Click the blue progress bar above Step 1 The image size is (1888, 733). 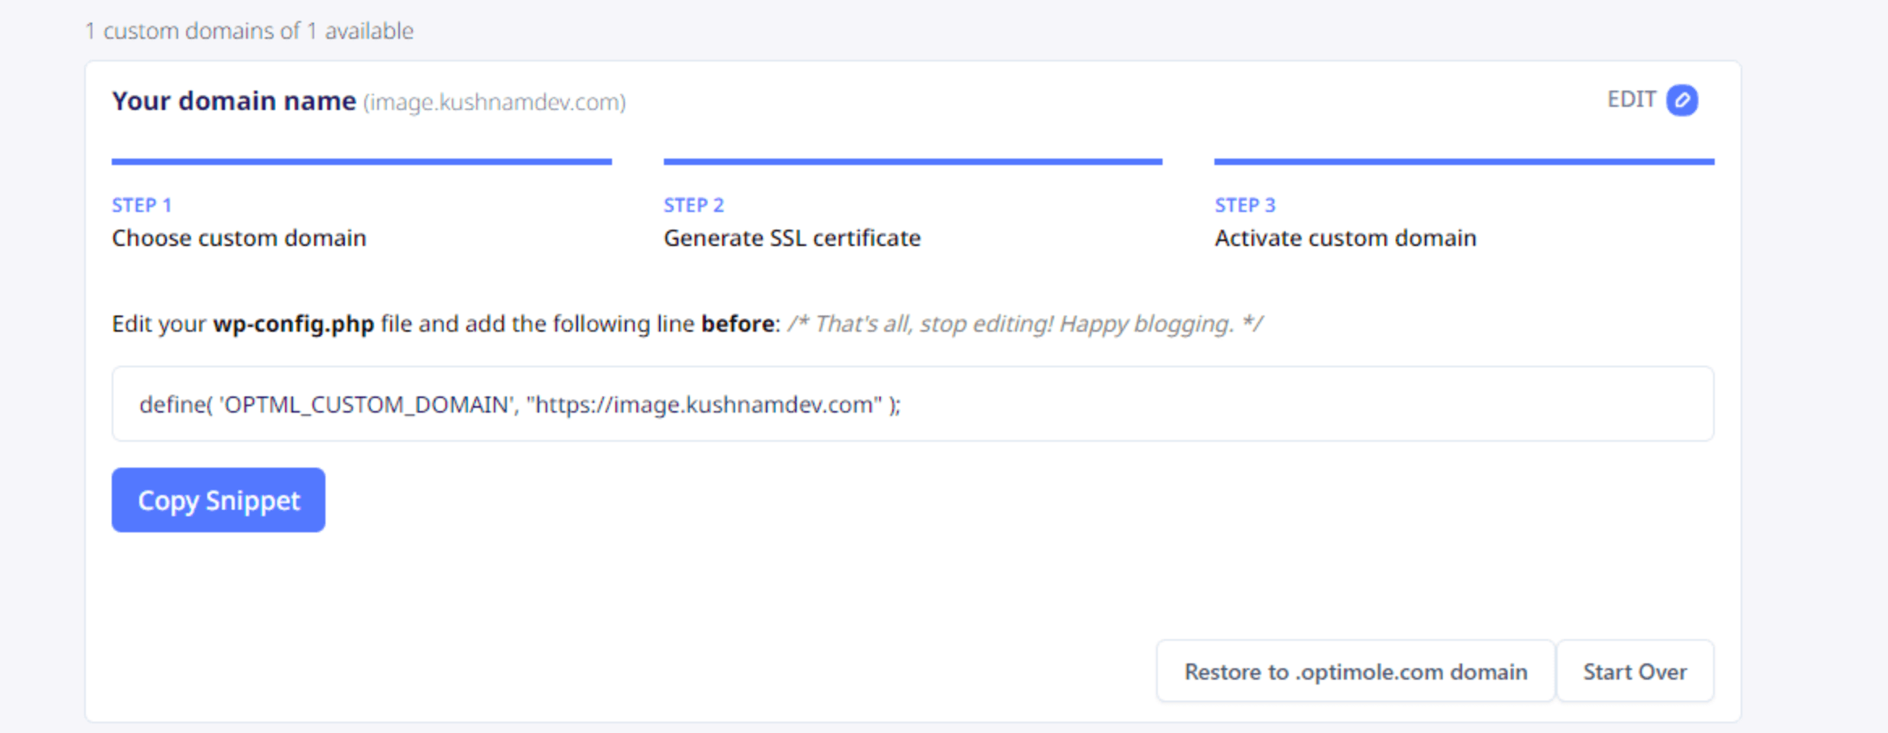[361, 162]
